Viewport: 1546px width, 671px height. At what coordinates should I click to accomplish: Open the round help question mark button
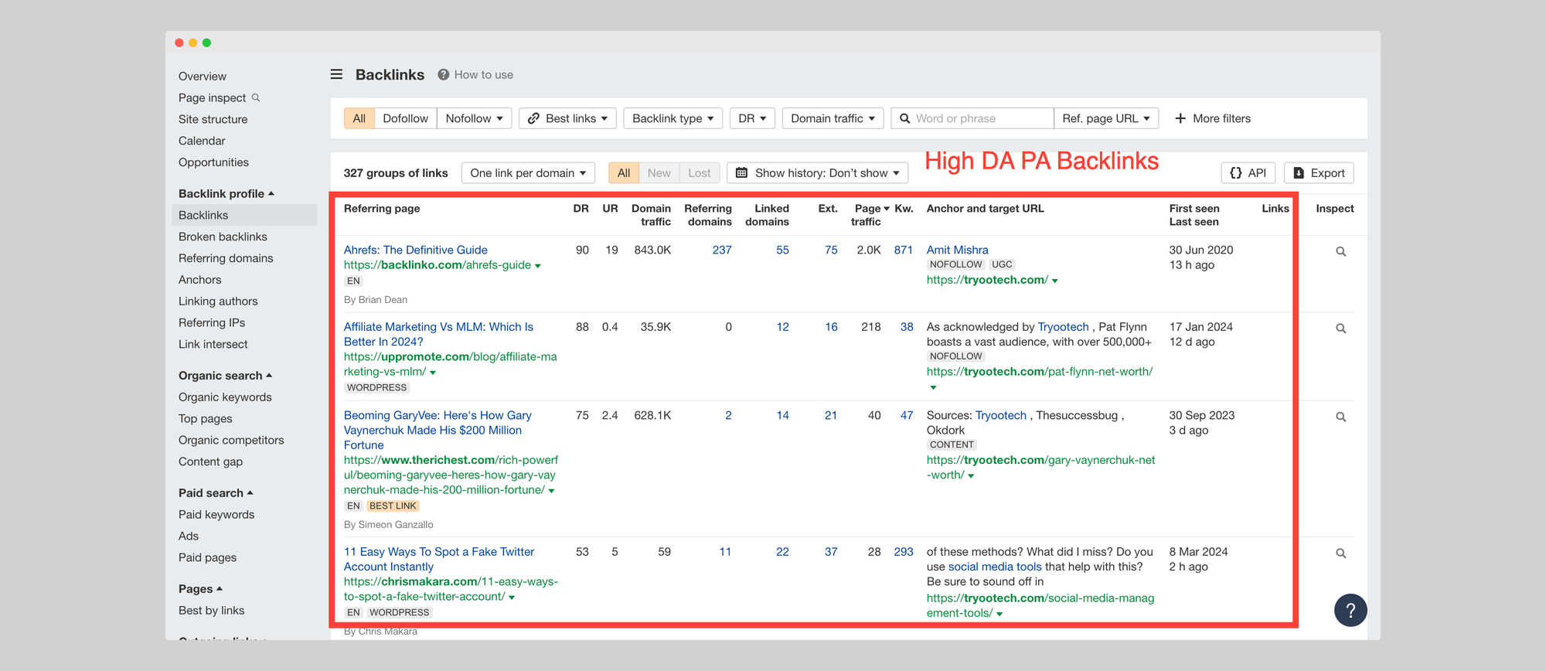[1350, 610]
